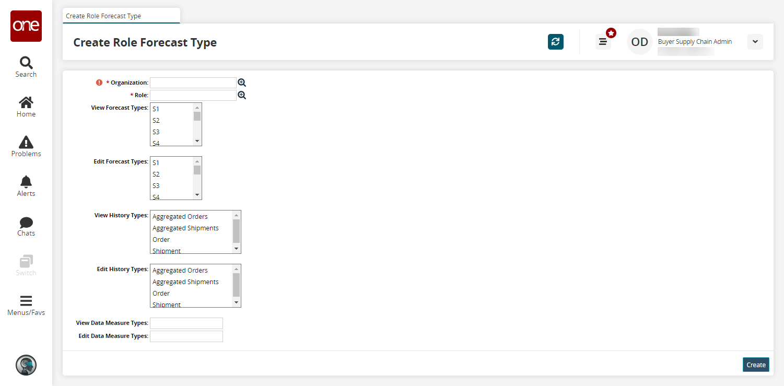784x386 pixels.
Task: Open the Search panel
Action: (x=26, y=67)
